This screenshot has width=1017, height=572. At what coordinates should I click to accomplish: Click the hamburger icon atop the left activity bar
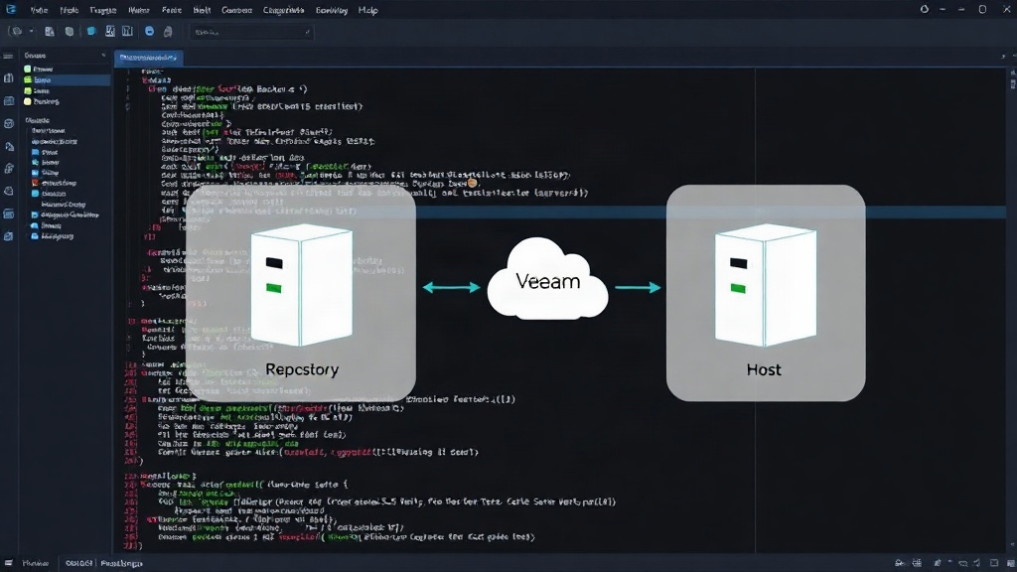coord(8,57)
